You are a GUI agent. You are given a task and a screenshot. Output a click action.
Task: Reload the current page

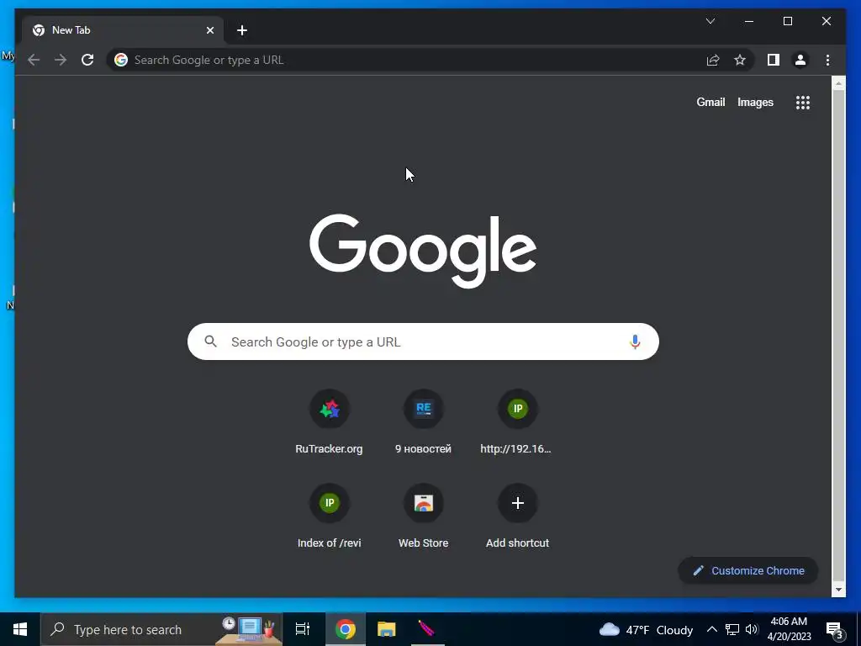[87, 60]
